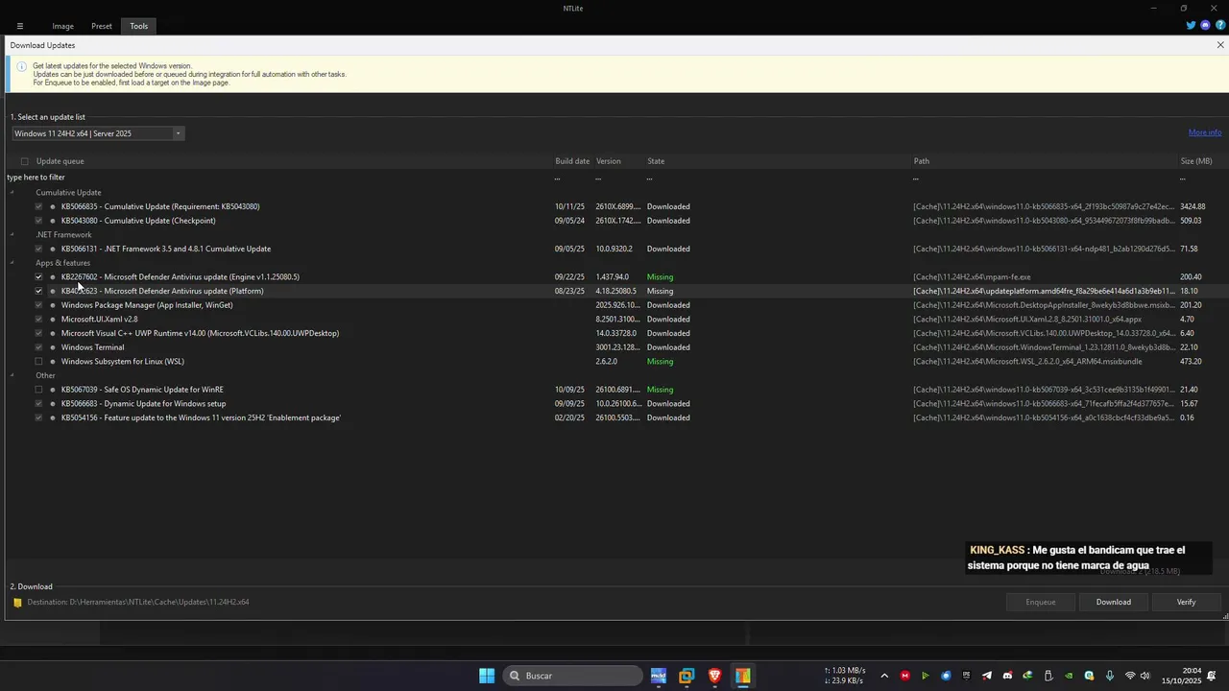Screen dimensions: 1229x691
Task: Click the USB device tray icon
Action: [1048, 676]
